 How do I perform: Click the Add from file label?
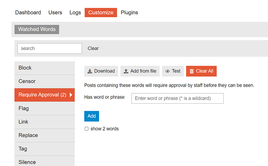point(143,71)
